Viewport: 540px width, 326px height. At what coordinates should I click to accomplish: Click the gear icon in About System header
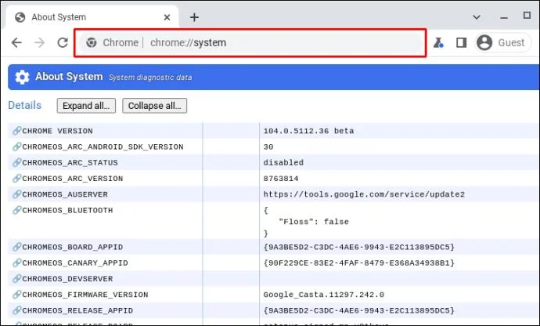click(22, 77)
